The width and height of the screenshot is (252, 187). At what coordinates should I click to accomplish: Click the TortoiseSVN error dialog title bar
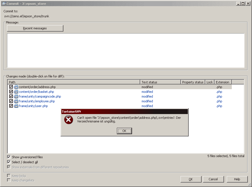click(x=124, y=112)
